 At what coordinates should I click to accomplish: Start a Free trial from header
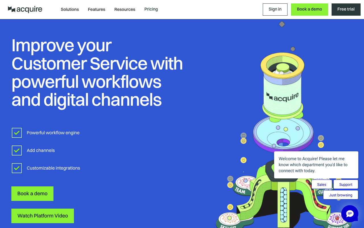click(346, 9)
